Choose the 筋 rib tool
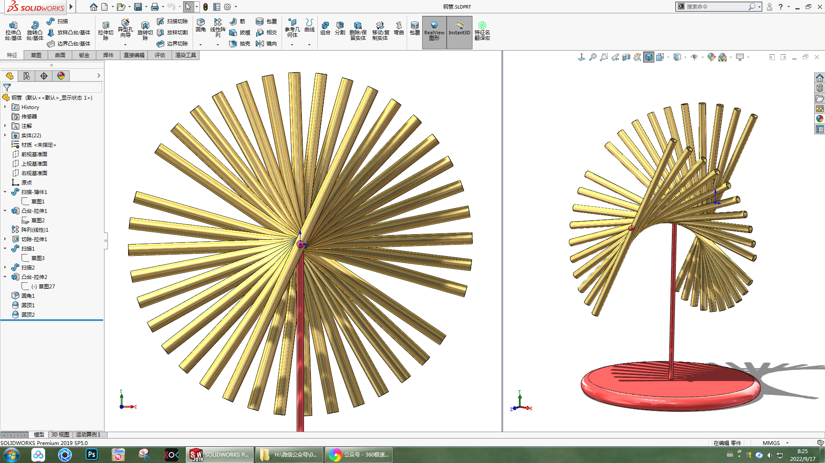The width and height of the screenshot is (825, 463). (x=237, y=21)
